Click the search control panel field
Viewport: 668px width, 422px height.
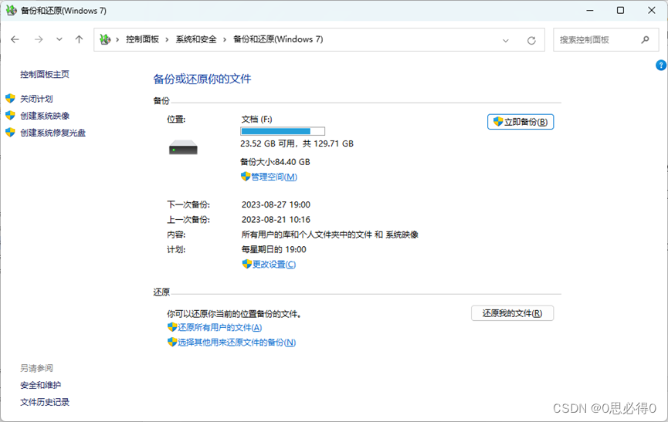coord(605,39)
